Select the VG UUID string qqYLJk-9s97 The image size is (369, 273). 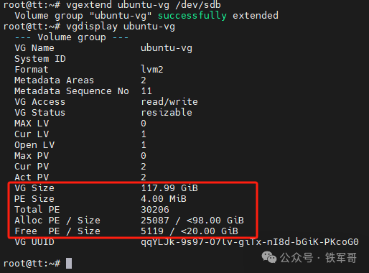[x=250, y=242]
